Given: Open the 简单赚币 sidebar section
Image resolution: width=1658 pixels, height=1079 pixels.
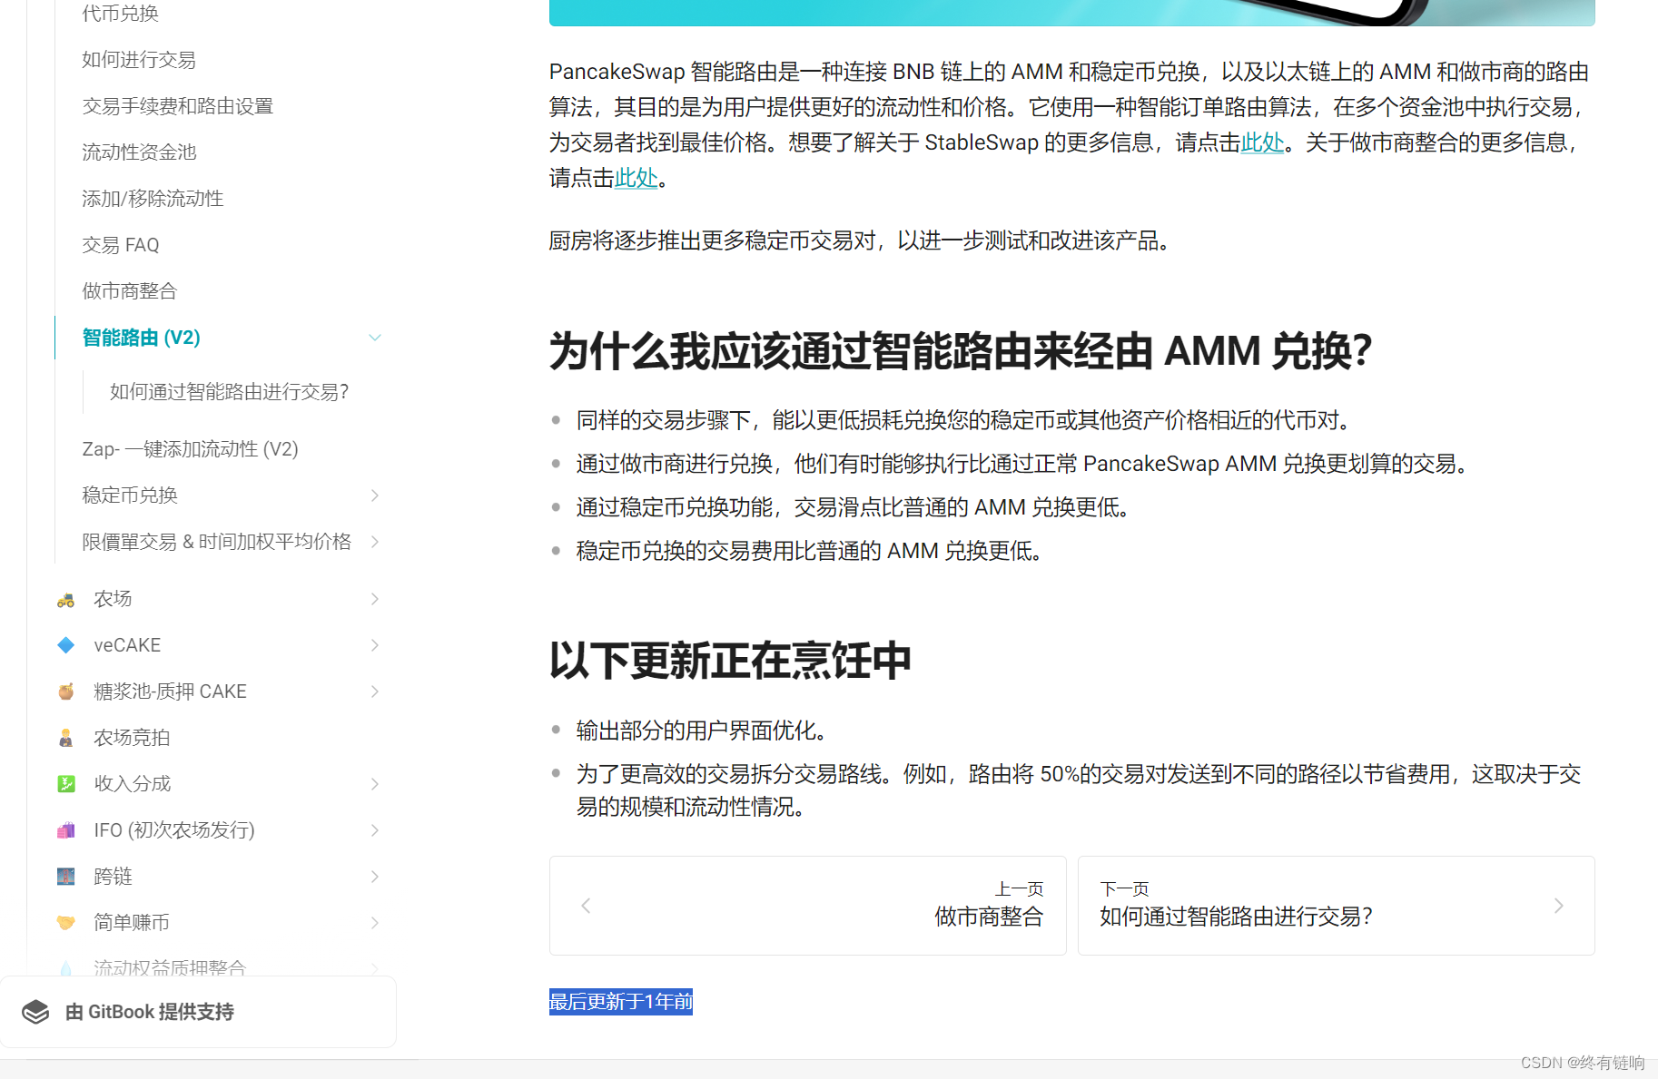Looking at the screenshot, I should (132, 923).
